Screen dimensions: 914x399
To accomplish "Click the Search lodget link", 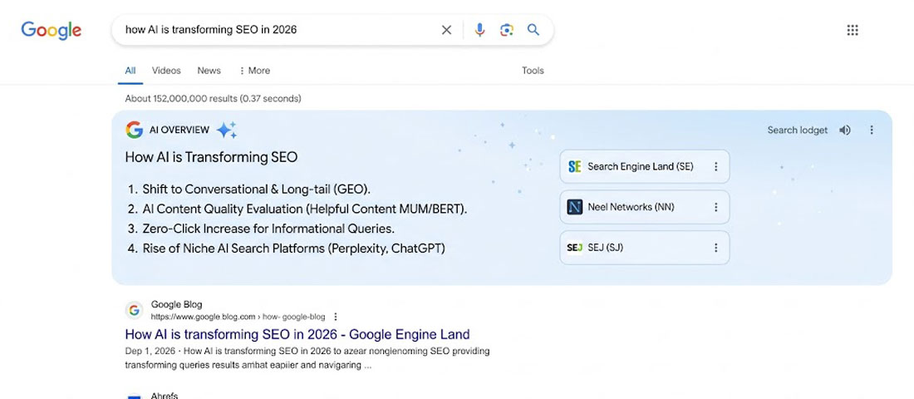I will (x=798, y=130).
